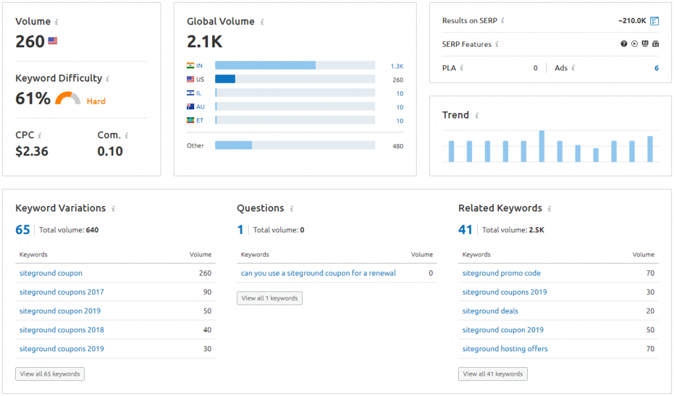Click the Volume column header in Keyword Variations
Screen dimensions: 674x396
[x=200, y=255]
